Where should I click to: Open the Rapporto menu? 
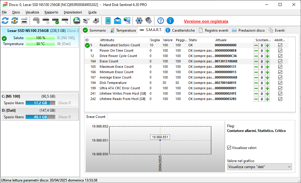(51, 12)
